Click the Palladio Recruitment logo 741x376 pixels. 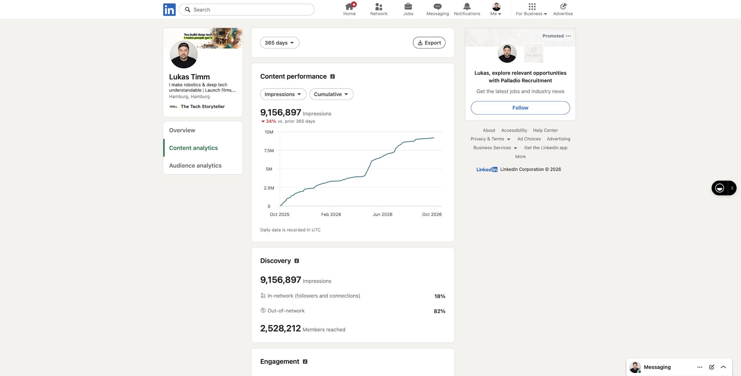[534, 53]
